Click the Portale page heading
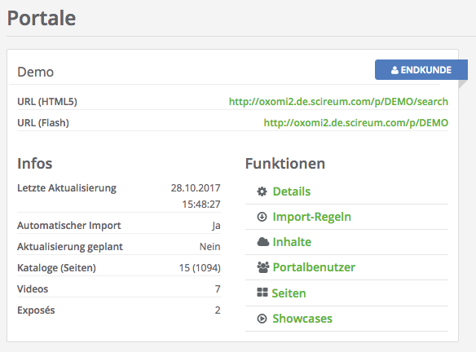 pyautogui.click(x=42, y=18)
